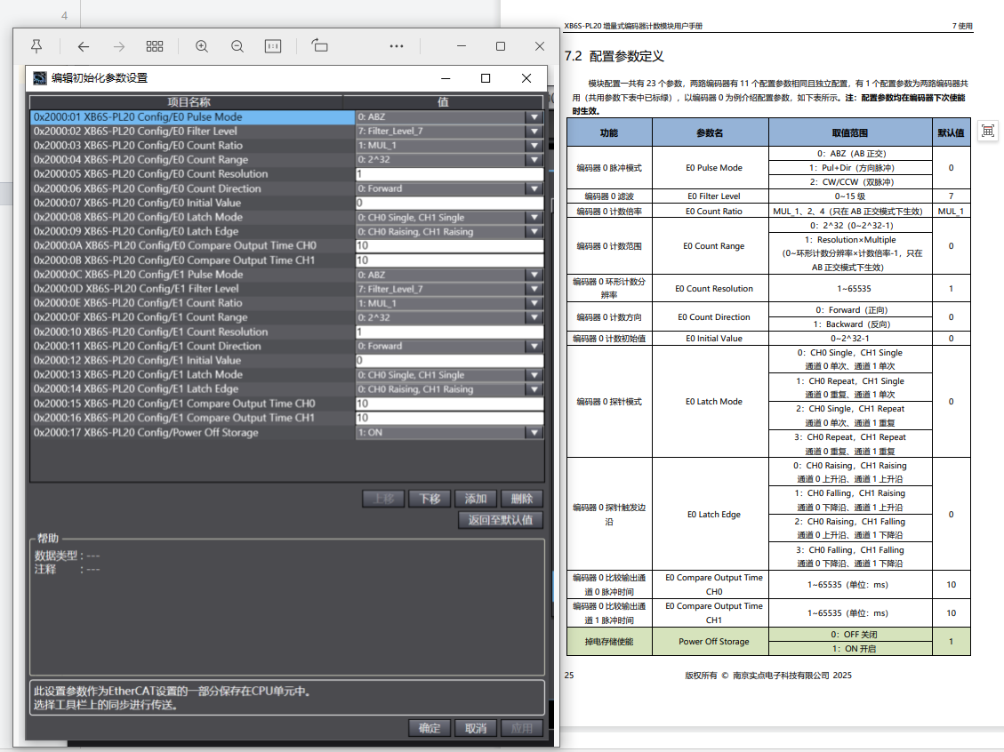Viewport: 1004px width, 752px height.
Task: Open the E0 Count Direction dropdown
Action: tap(534, 188)
